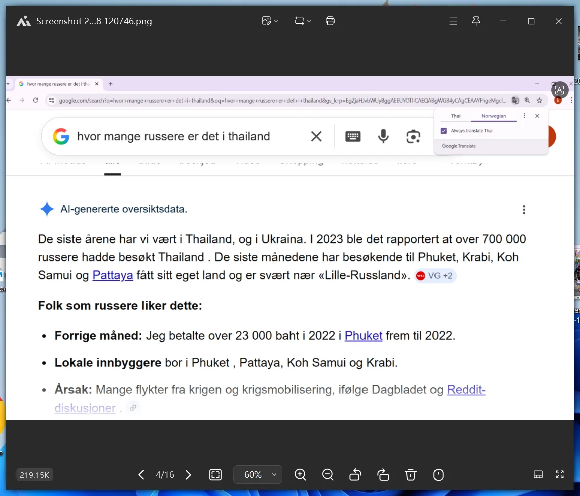Zoom in on the screenshot

pyautogui.click(x=300, y=474)
